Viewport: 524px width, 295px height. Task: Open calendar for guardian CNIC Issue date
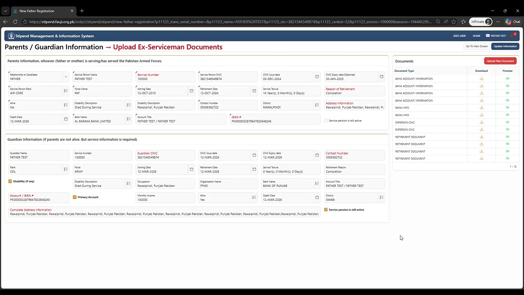(x=254, y=155)
